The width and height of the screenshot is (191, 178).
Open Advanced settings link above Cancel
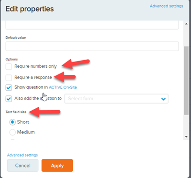(x=22, y=155)
